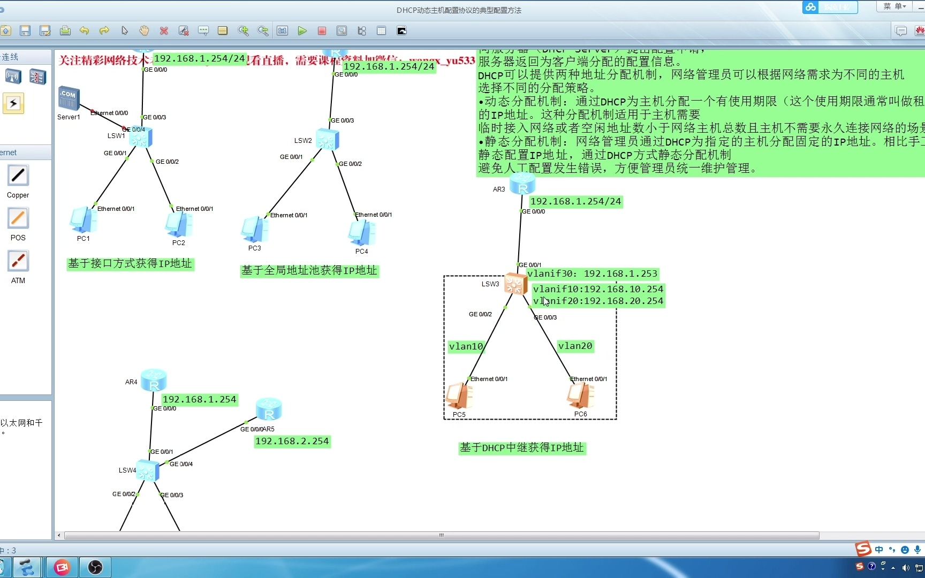Select the wireless device category icon
The image size is (925, 578).
pos(13,77)
